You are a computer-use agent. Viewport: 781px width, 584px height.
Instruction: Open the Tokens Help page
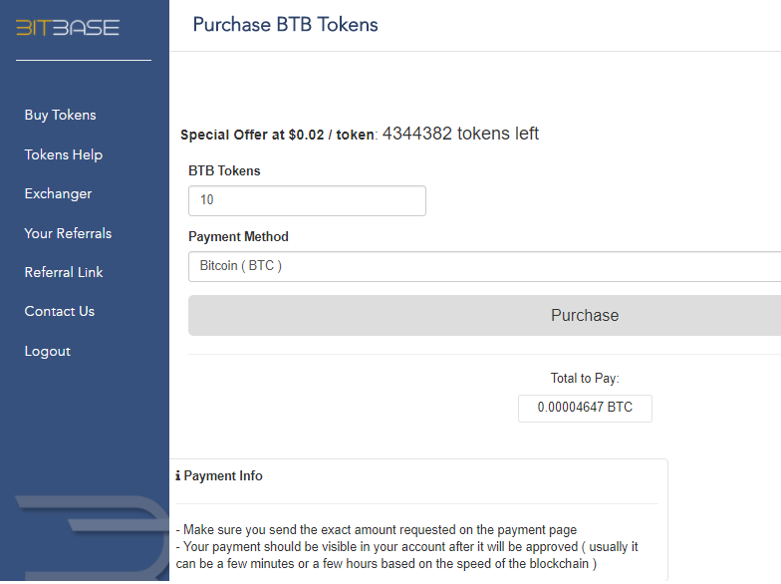(64, 154)
